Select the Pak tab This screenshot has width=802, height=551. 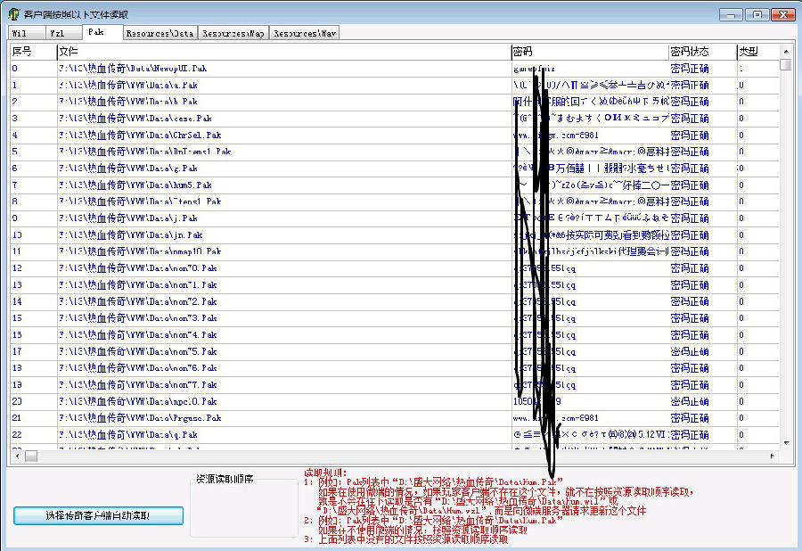(102, 32)
